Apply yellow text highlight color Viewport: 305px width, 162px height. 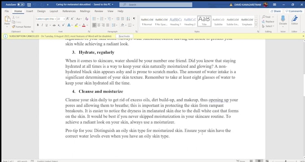(76, 25)
